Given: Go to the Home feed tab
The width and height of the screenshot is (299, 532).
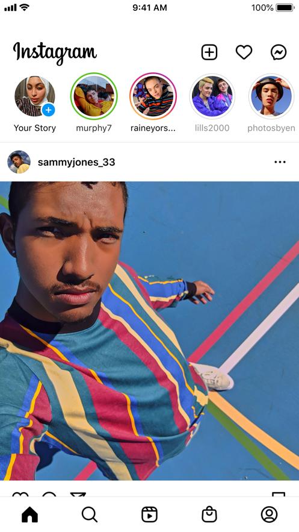Looking at the screenshot, I should click(x=30, y=515).
